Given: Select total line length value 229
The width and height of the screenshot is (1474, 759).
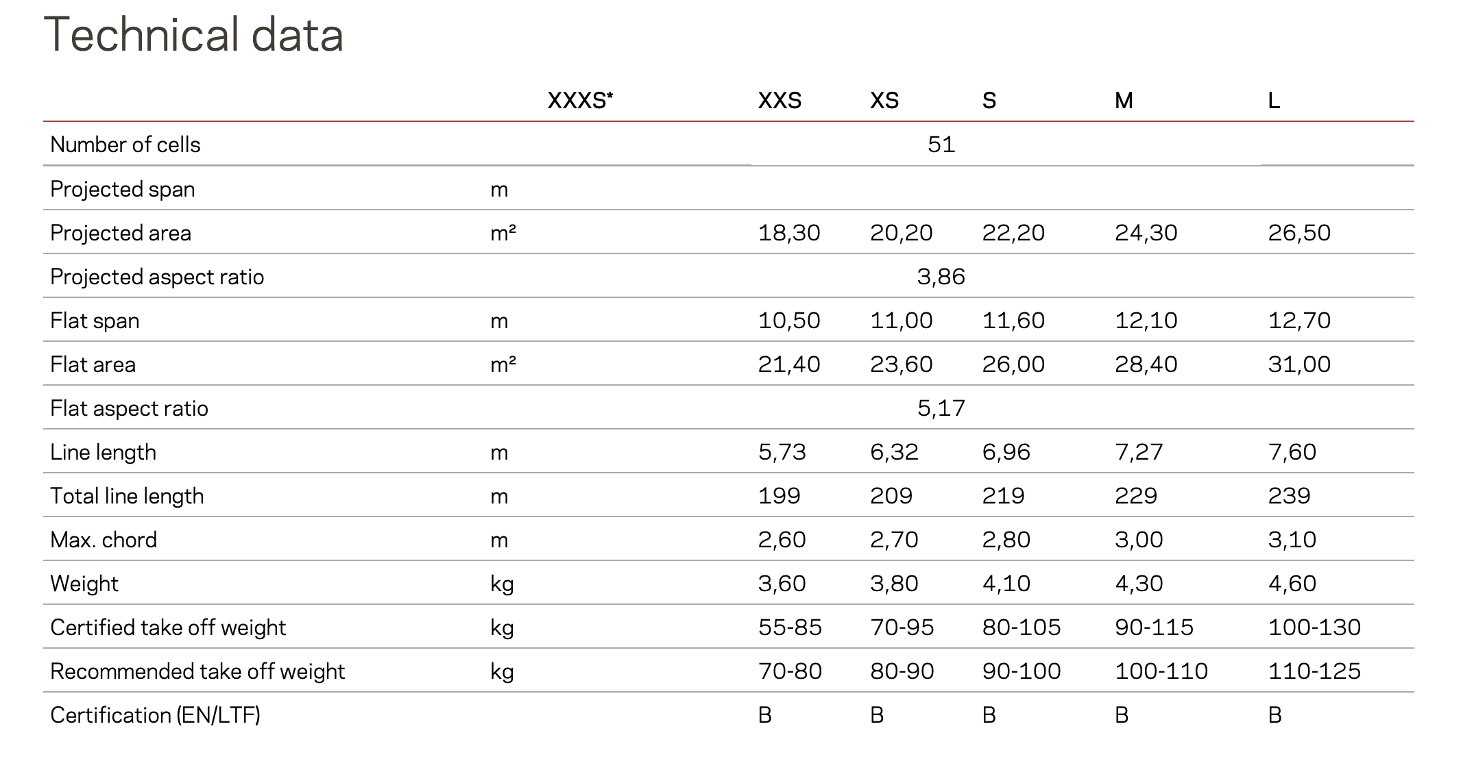Looking at the screenshot, I should (1136, 496).
